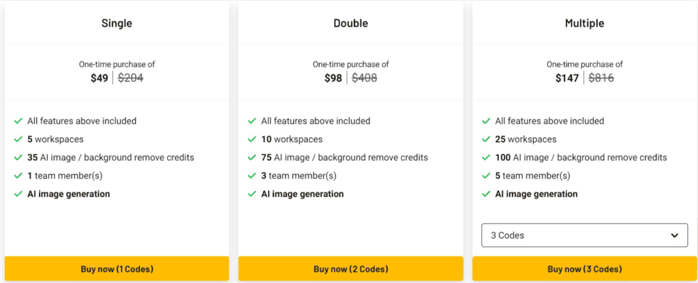Click the $49 price in Single plan
This screenshot has height=283, width=698.
click(100, 78)
